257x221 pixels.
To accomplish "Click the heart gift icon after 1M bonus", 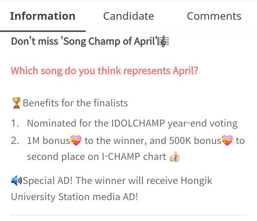I will point(76,140).
